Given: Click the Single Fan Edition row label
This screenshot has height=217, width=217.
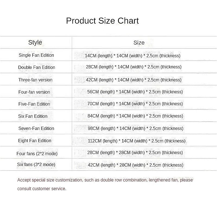Looking at the screenshot, I should click(x=36, y=55).
